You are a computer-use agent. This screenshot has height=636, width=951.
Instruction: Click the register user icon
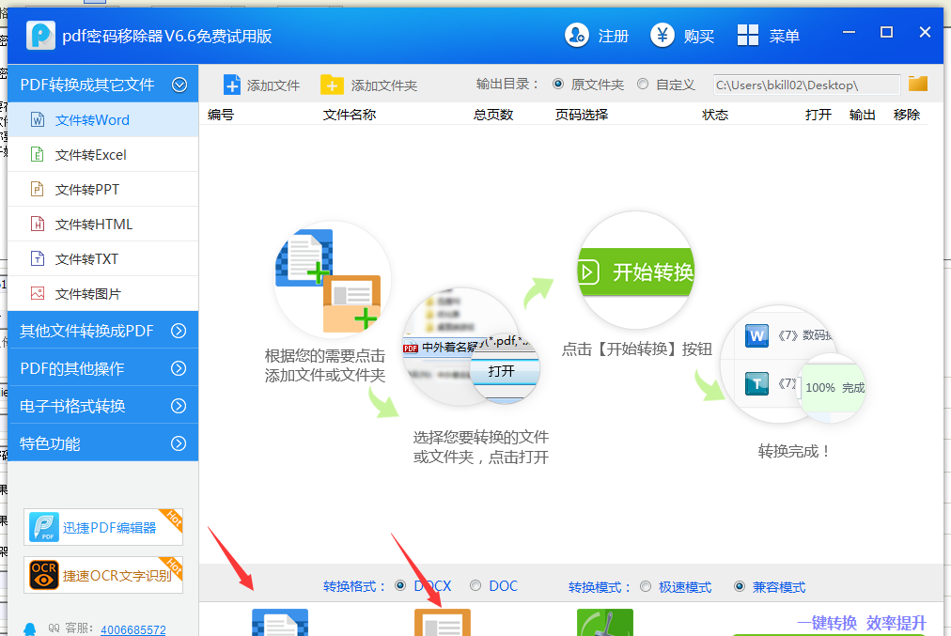[x=577, y=36]
